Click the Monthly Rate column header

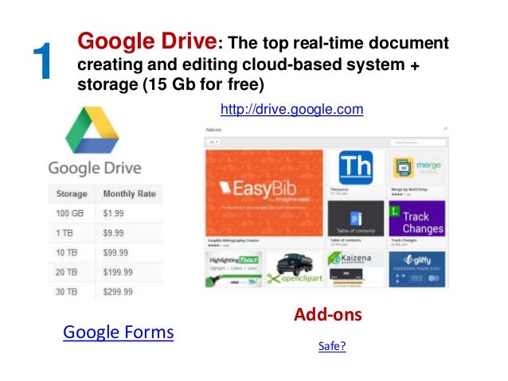pos(129,194)
